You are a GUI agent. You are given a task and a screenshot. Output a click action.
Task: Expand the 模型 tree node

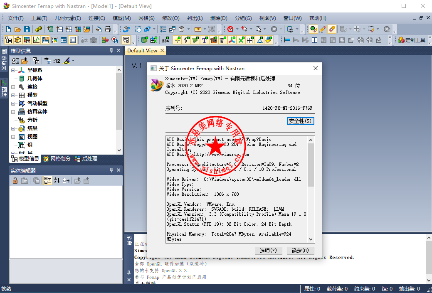tap(13, 95)
